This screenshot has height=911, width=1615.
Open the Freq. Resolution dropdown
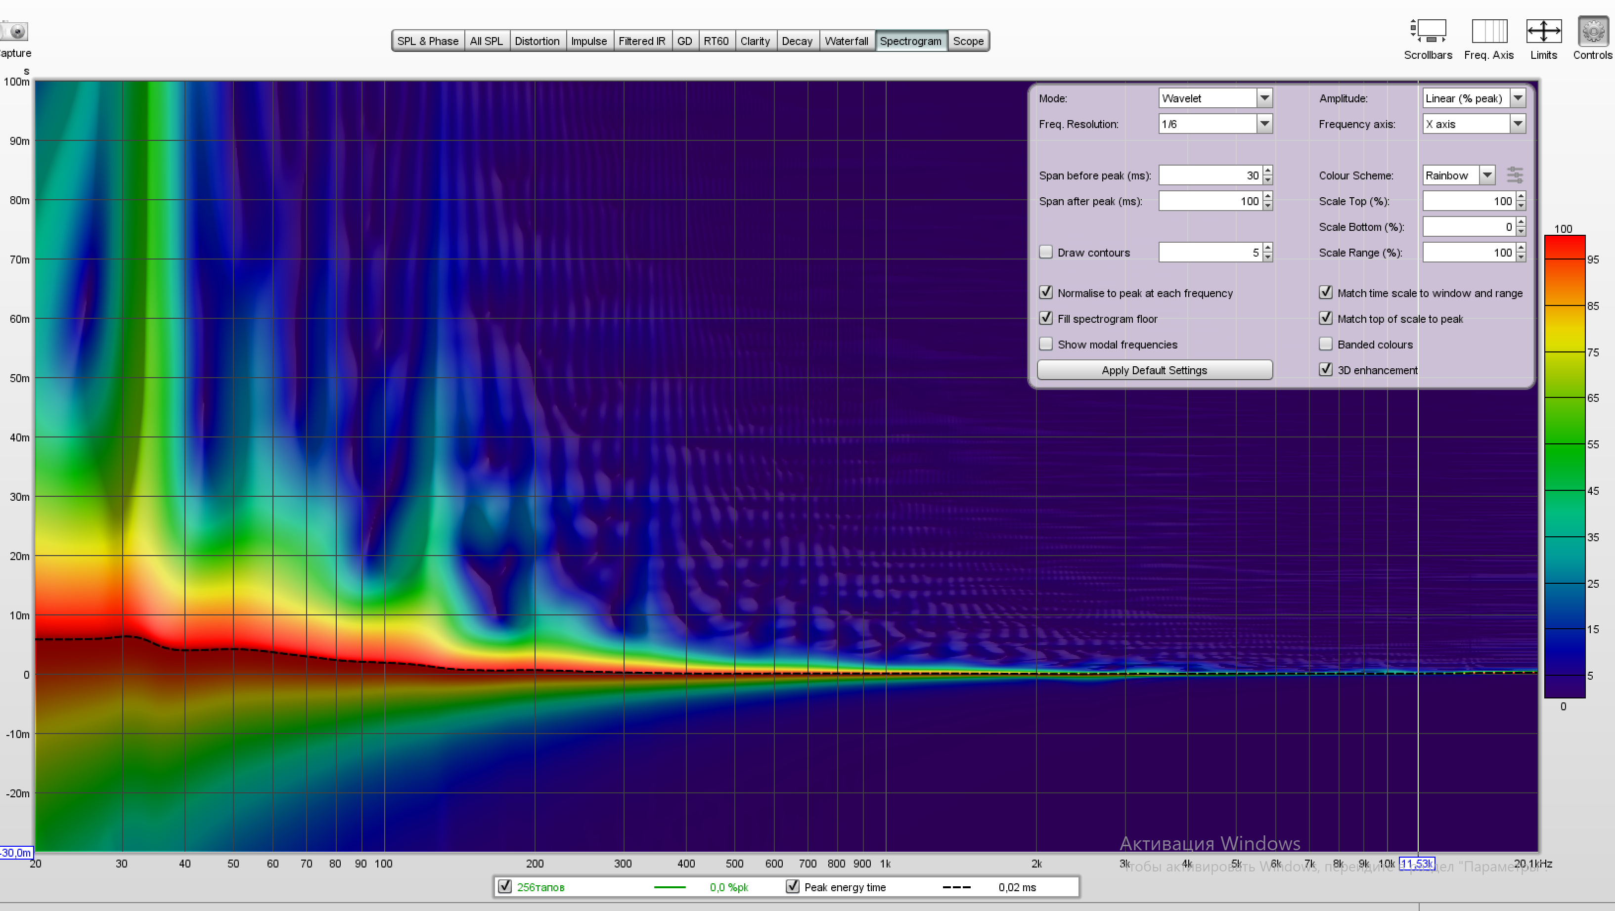point(1264,124)
